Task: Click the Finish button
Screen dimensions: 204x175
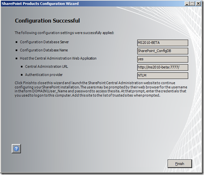Action: [180, 164]
